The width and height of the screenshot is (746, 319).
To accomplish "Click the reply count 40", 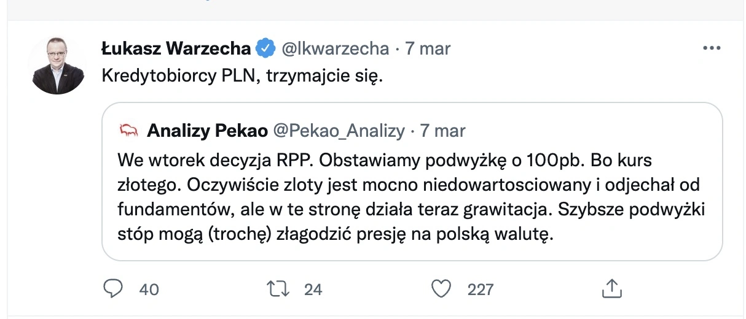I will point(149,289).
